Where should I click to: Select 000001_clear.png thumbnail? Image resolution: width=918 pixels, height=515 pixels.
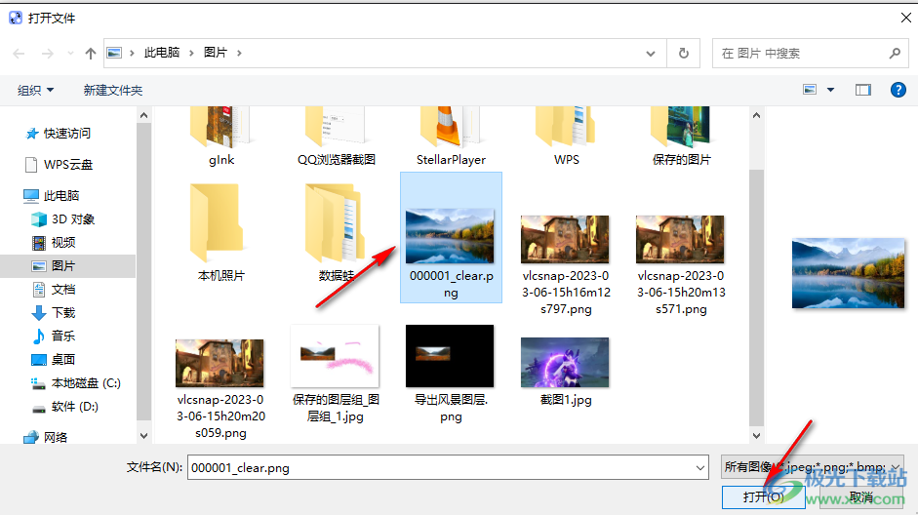[450, 236]
